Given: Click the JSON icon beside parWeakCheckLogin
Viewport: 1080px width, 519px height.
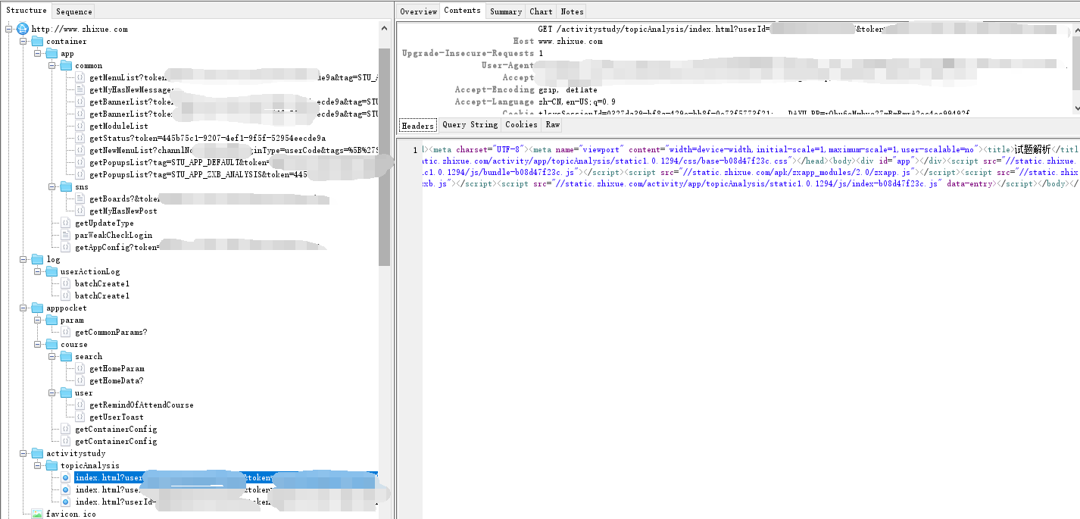Looking at the screenshot, I should [66, 235].
